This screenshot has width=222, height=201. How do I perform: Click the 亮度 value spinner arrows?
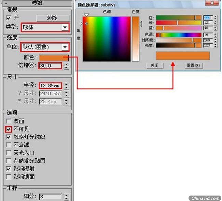[216, 45]
